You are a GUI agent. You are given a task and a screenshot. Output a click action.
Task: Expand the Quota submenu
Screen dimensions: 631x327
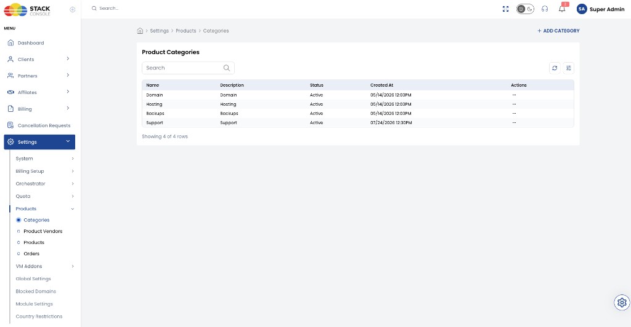[44, 196]
